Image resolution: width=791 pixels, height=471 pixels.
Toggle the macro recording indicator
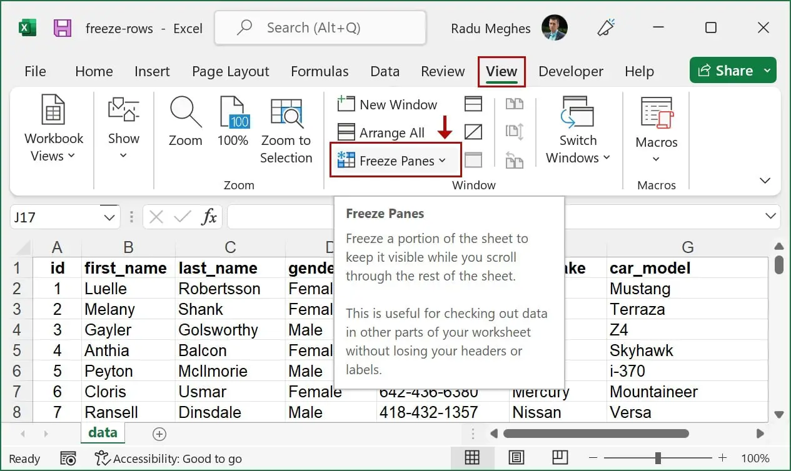(68, 458)
